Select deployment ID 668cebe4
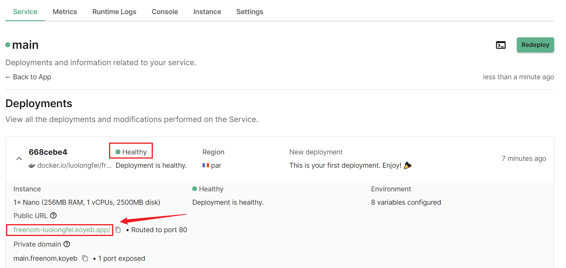 tap(48, 152)
